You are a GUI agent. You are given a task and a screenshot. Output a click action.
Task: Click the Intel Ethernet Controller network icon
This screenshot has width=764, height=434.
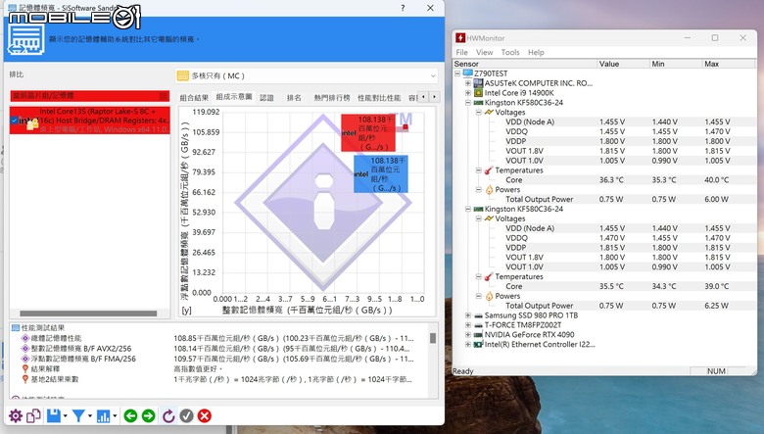tap(478, 345)
